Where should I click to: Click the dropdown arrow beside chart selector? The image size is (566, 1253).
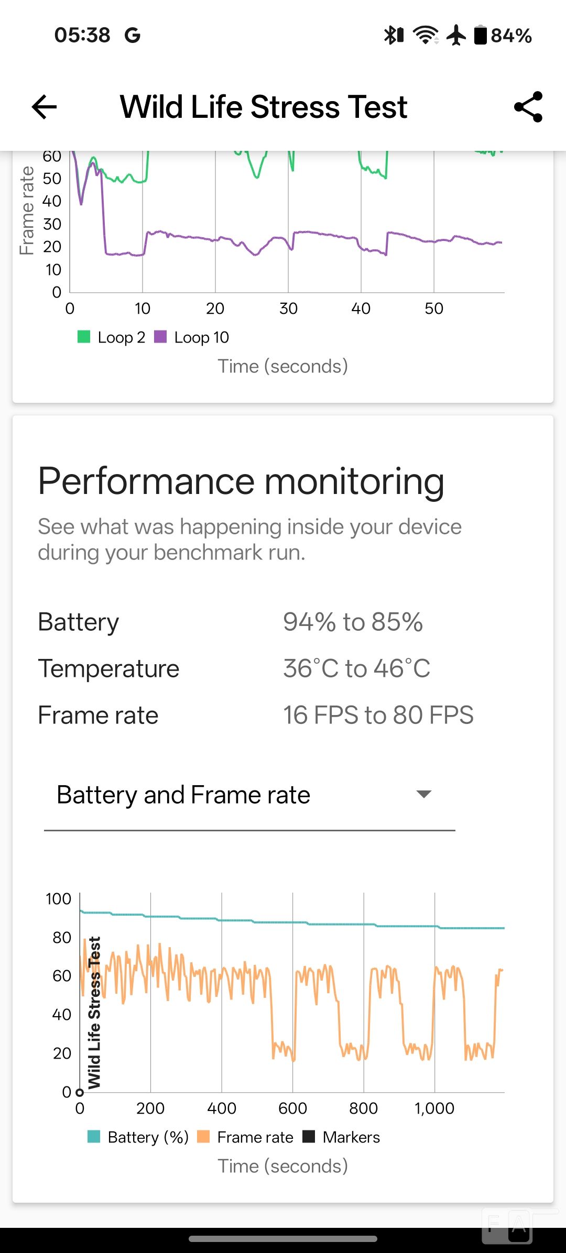tap(423, 794)
